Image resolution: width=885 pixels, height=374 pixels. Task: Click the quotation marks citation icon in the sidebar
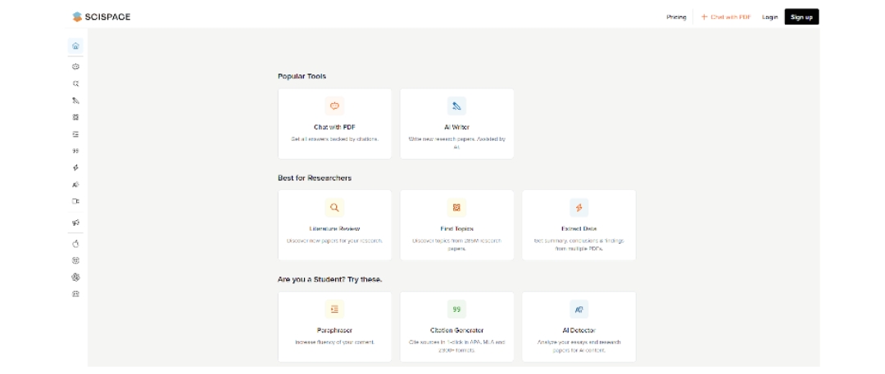(x=75, y=151)
